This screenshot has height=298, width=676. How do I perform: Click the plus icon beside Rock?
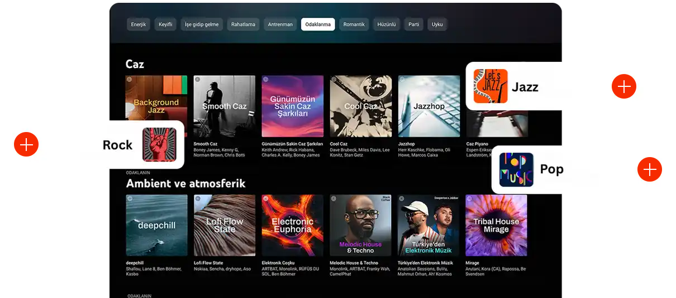[x=26, y=144]
